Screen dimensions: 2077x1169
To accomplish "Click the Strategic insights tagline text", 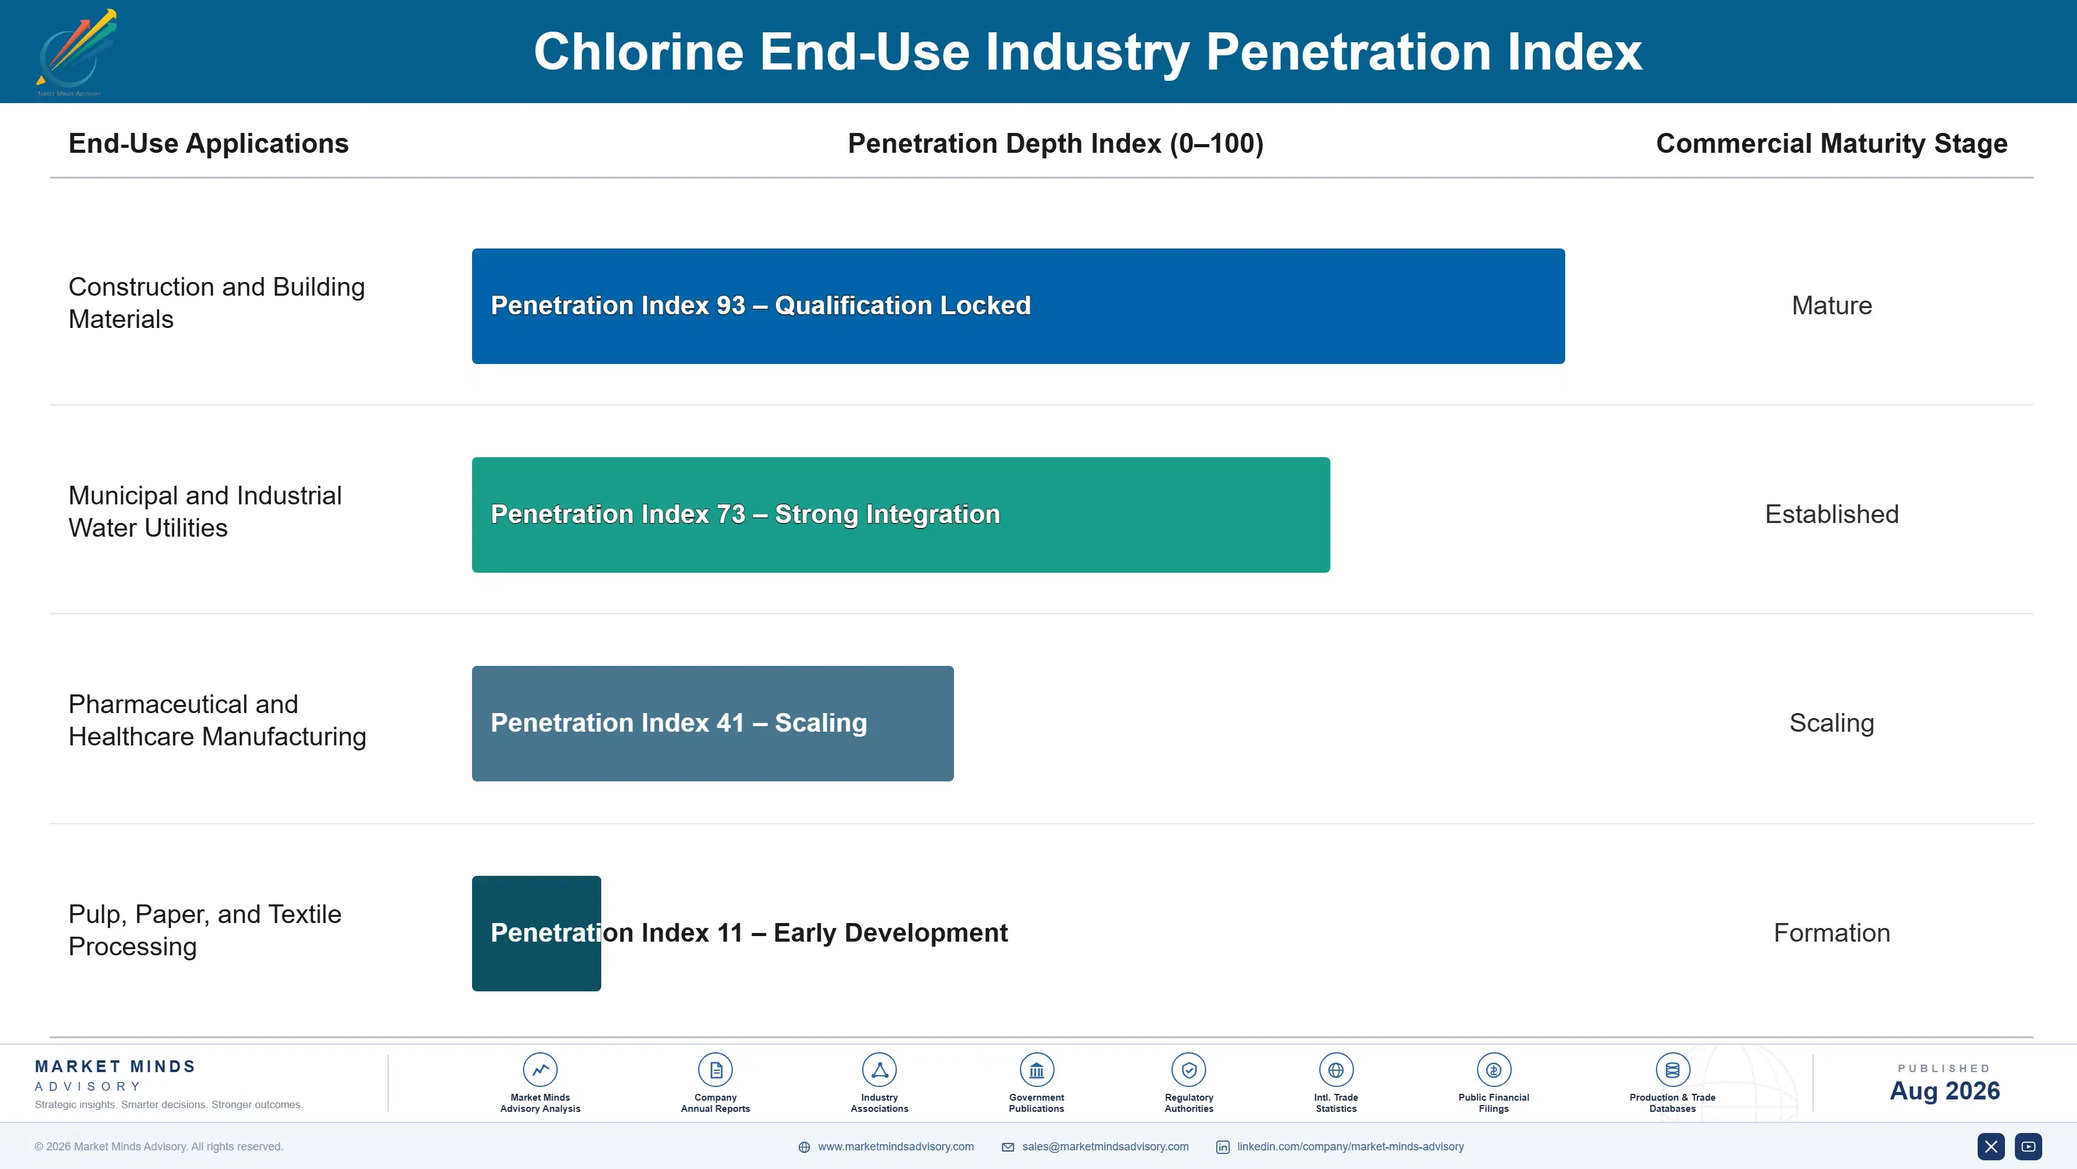I will coord(168,1105).
